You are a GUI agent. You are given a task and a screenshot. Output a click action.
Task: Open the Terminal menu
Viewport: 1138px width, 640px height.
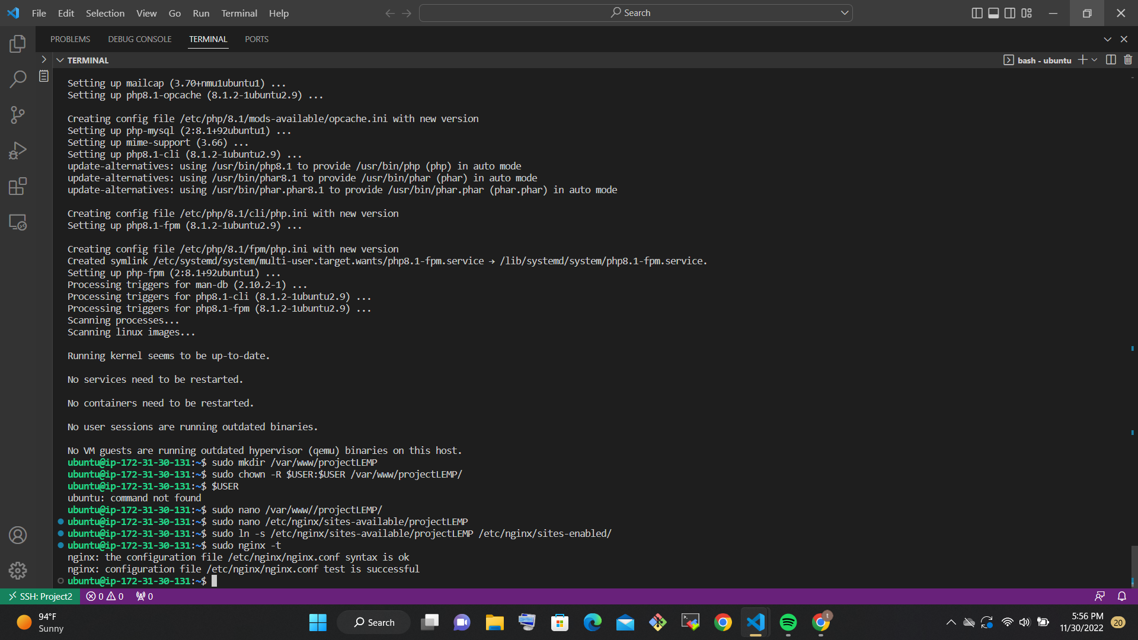coord(239,13)
